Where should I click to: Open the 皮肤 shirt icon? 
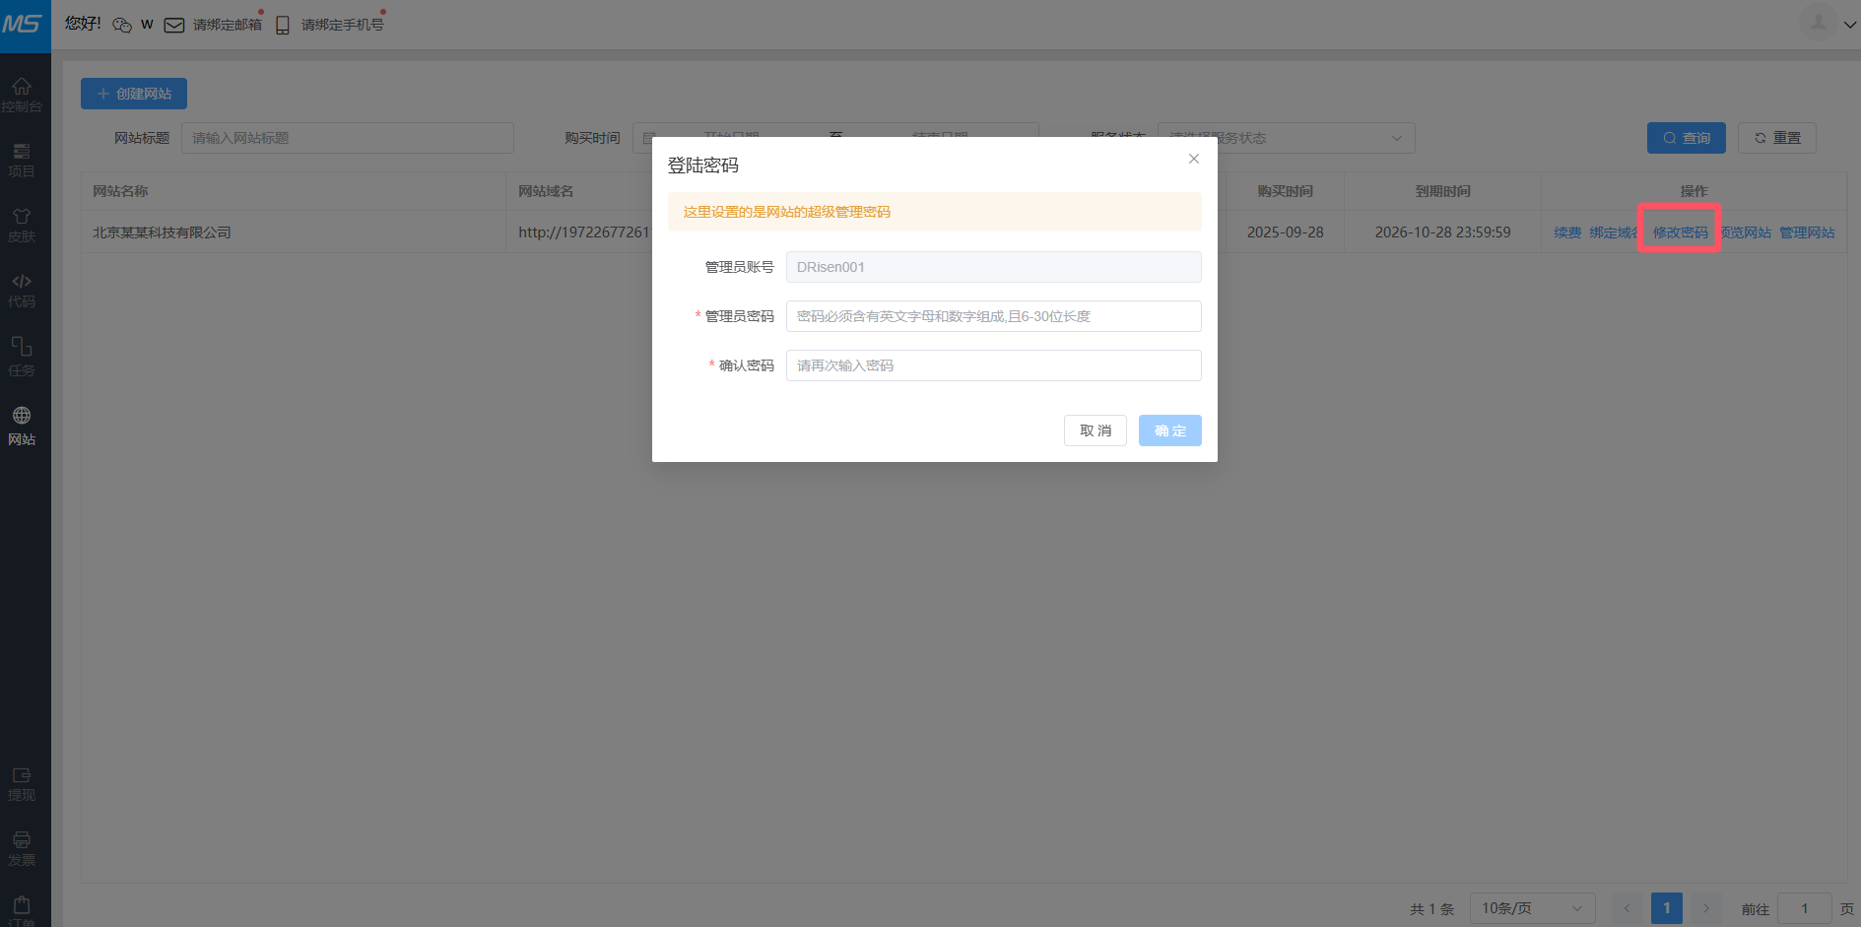22,218
